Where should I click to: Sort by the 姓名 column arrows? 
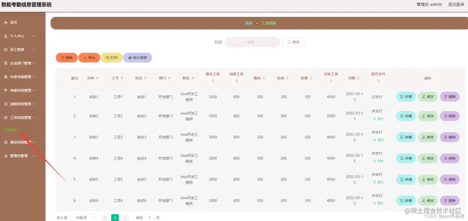(x=145, y=78)
